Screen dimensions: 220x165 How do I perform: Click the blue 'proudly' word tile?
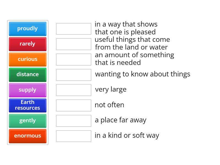tap(28, 29)
